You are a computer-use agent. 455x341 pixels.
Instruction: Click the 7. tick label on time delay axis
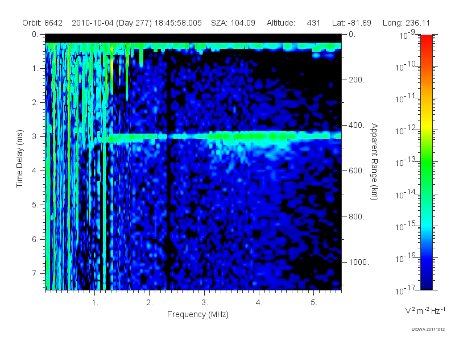click(x=35, y=273)
